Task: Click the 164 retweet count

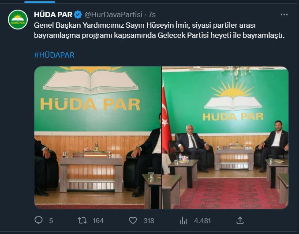Action: pyautogui.click(x=98, y=221)
